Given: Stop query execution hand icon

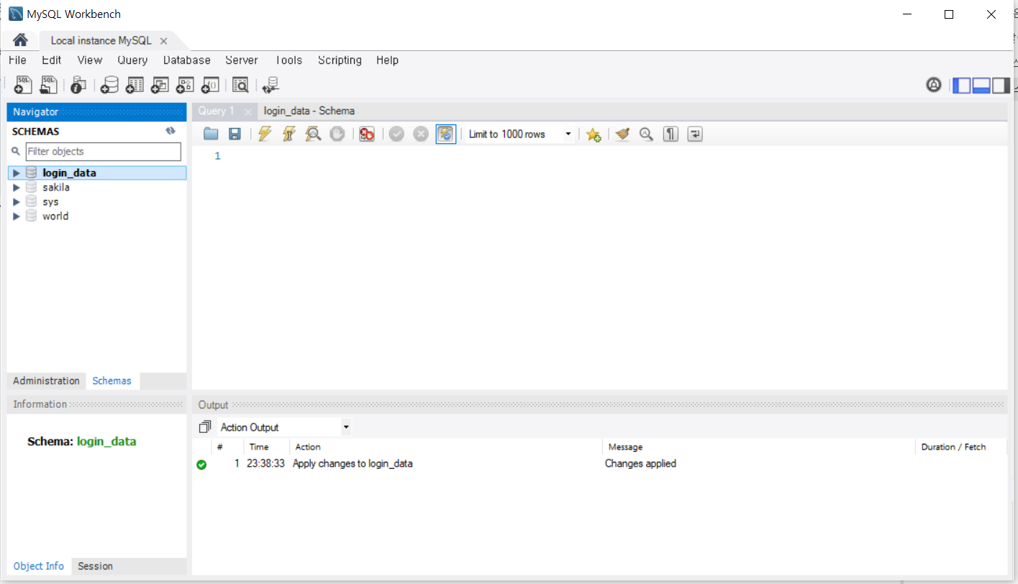Looking at the screenshot, I should click(337, 134).
